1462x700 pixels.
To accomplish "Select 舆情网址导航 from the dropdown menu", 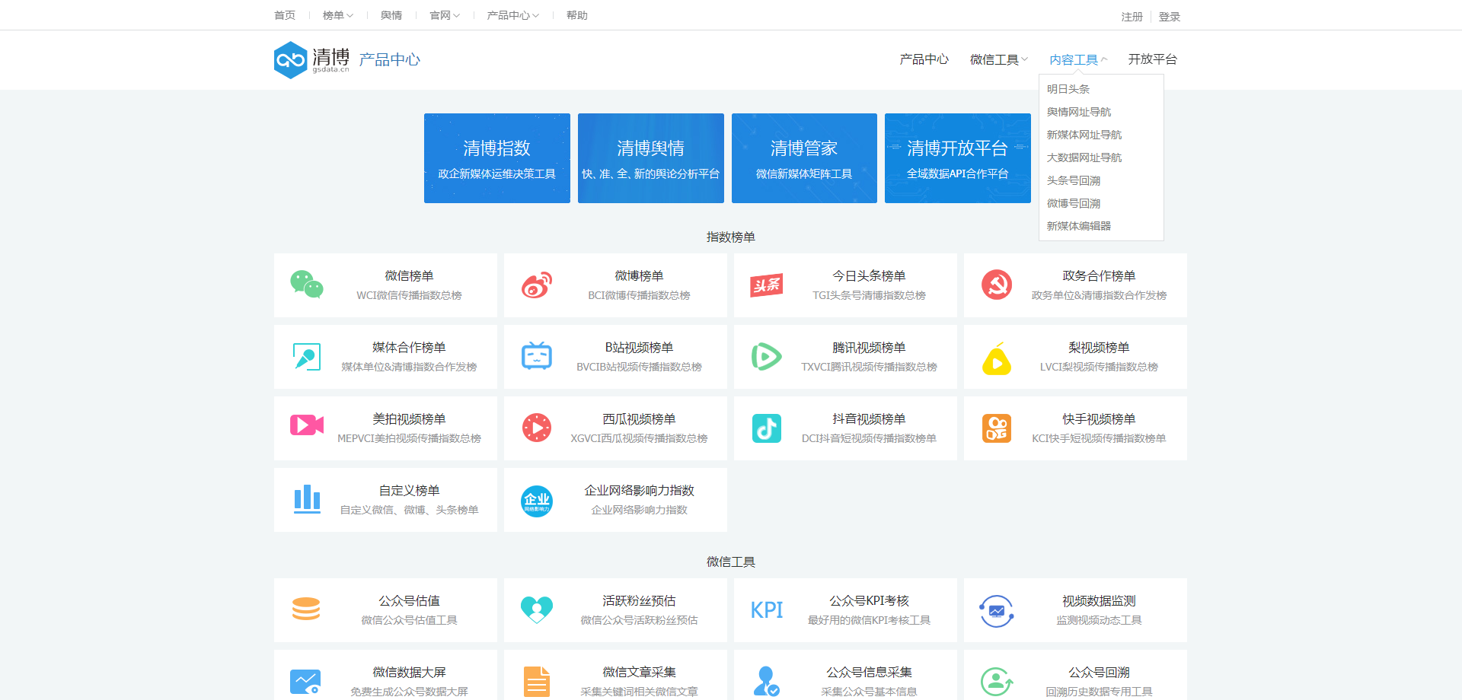I will (1078, 112).
